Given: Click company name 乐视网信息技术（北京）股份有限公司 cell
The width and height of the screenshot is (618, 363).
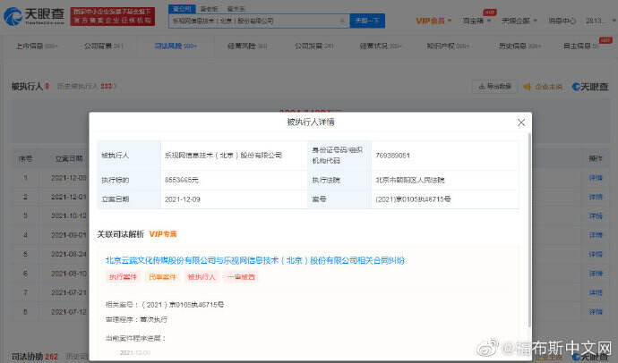Looking at the screenshot, I should click(223, 156).
